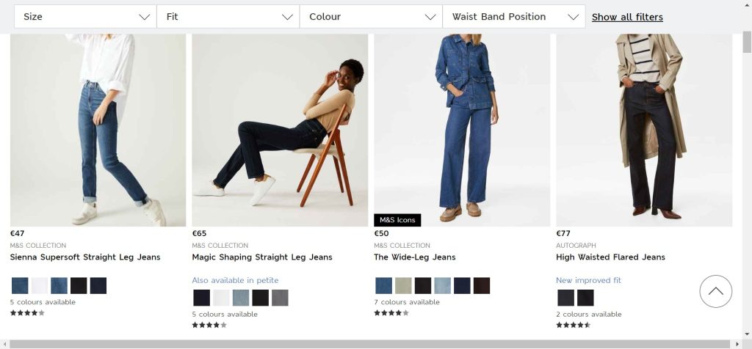Pick the grey swatch on Magic Shaping jeans
The height and width of the screenshot is (349, 752).
click(280, 298)
